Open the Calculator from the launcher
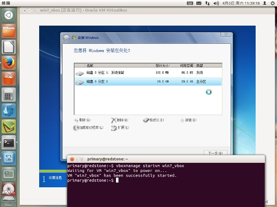This screenshot has width=277, height=207. click(x=9, y=95)
